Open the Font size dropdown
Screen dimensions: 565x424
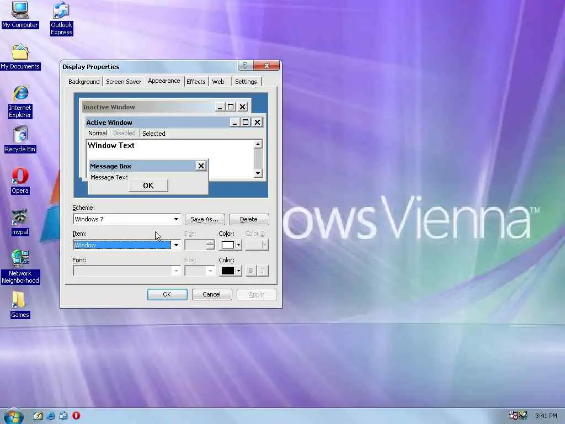pyautogui.click(x=210, y=271)
